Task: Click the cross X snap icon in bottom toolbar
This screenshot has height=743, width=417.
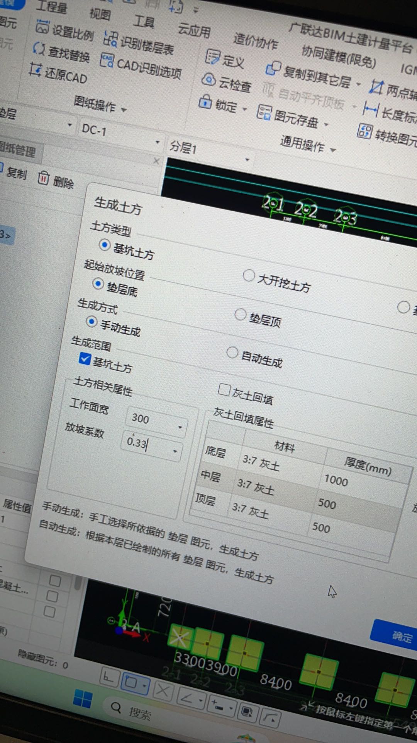Action: click(163, 690)
